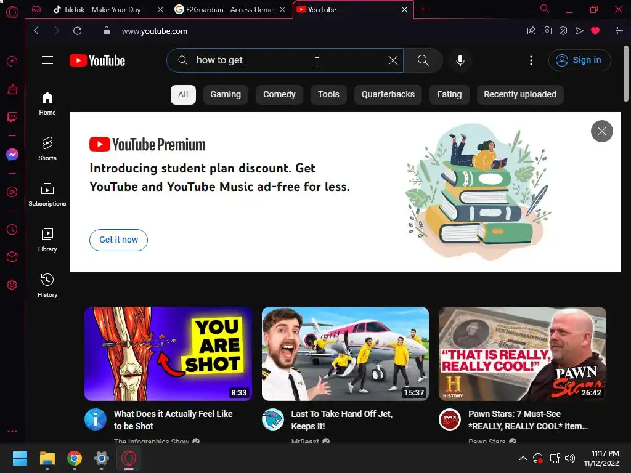This screenshot has height=473, width=631.
Task: Open YouTube settings three-dot menu
Action: coord(531,60)
